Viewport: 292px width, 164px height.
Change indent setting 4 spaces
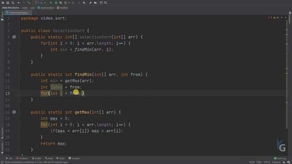pyautogui.click(x=276, y=162)
